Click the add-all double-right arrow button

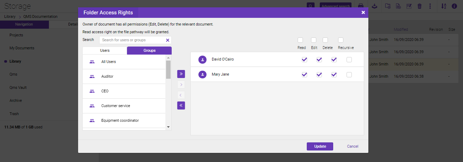(x=181, y=74)
